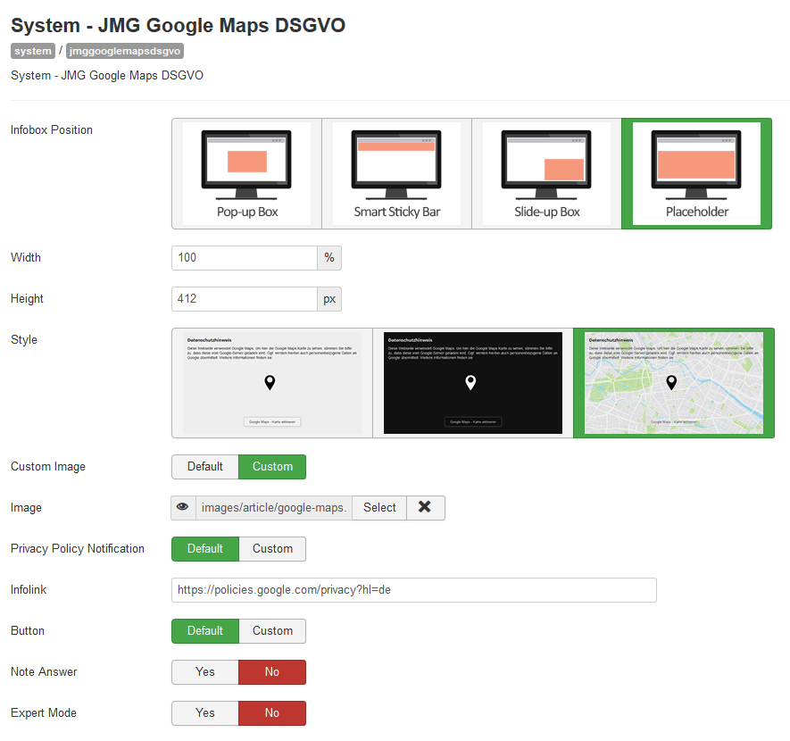Set Privacy Policy Notification to Custom
The height and width of the screenshot is (741, 790).
pos(272,548)
